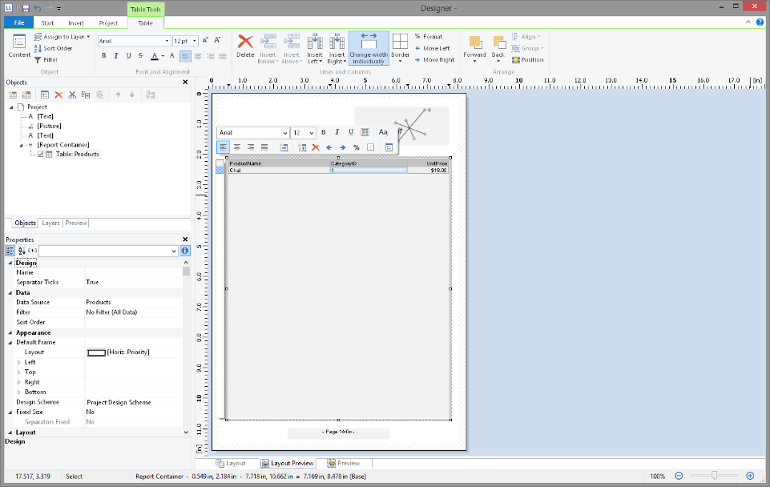This screenshot has height=487, width=770.
Task: Toggle the alphabetical sort button in Properties
Action: pyautogui.click(x=22, y=251)
